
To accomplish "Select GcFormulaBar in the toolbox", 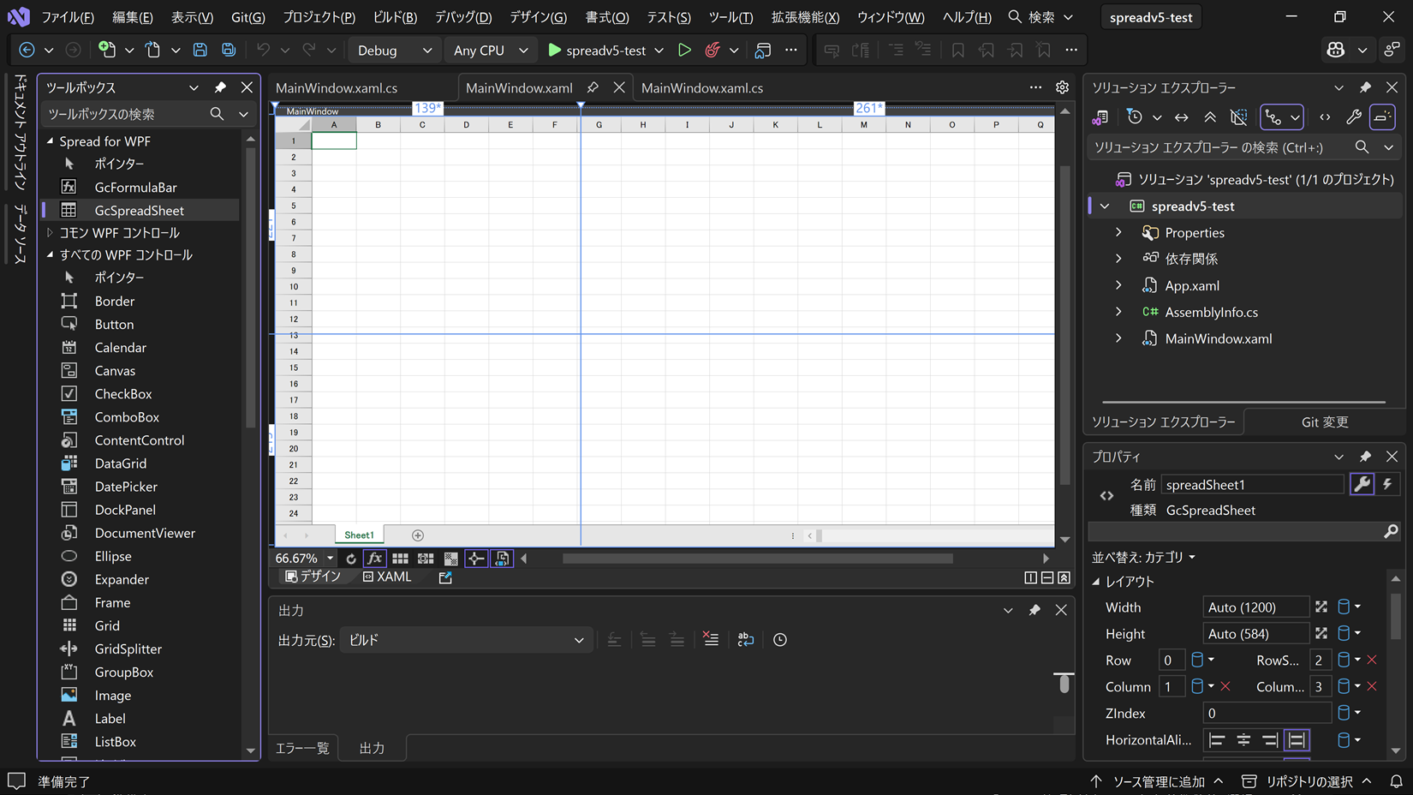I will pyautogui.click(x=135, y=187).
